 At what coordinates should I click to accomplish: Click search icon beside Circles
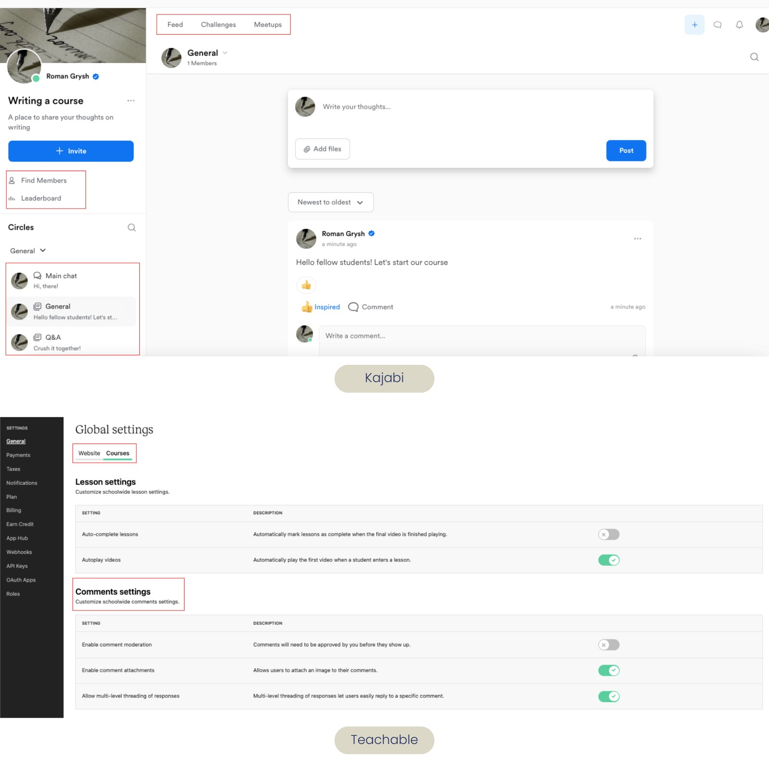(x=131, y=227)
